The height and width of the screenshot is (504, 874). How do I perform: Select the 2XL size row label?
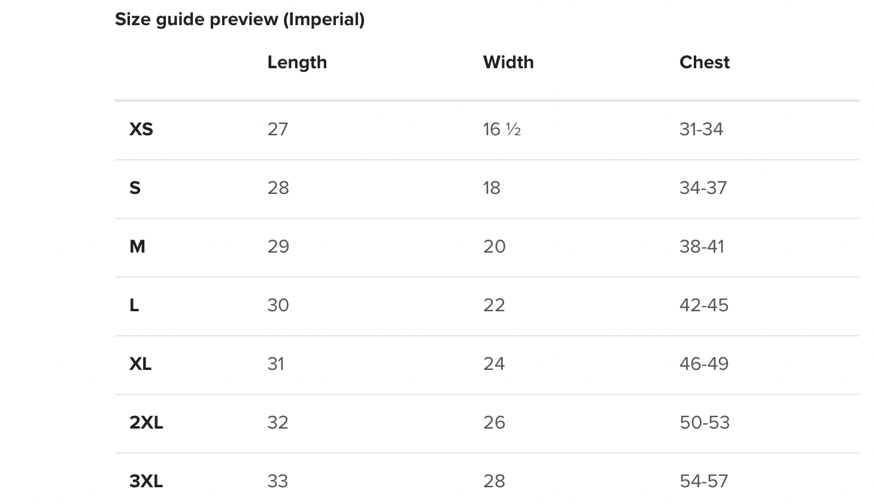click(x=146, y=423)
